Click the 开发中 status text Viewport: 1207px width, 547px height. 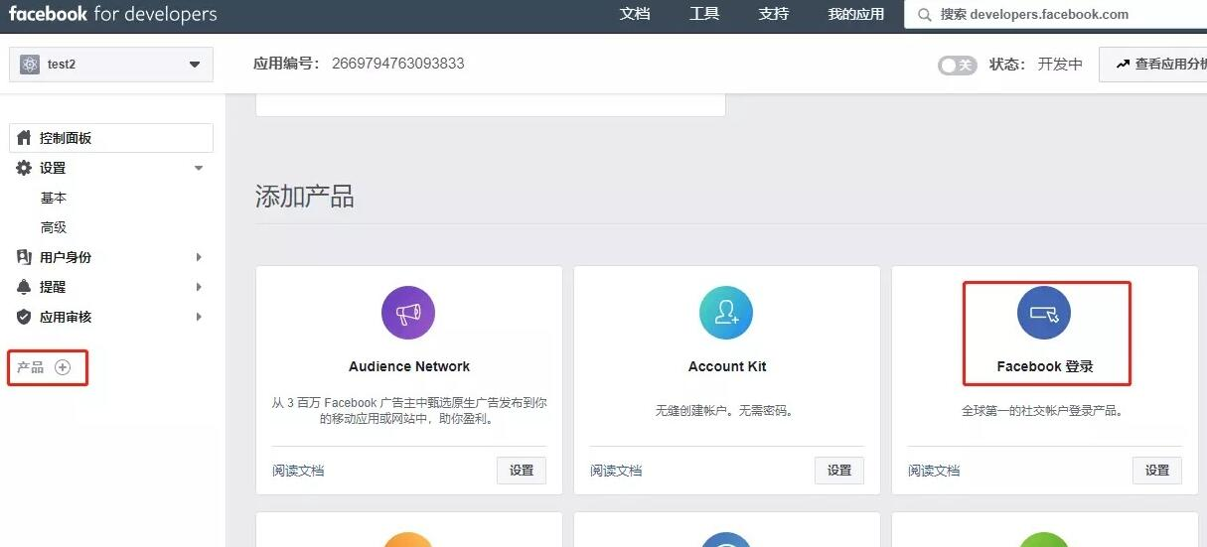[x=1060, y=64]
